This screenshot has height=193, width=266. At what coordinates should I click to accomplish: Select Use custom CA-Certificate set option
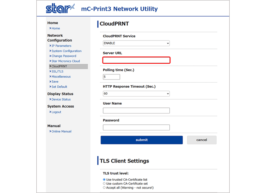pos(104,183)
